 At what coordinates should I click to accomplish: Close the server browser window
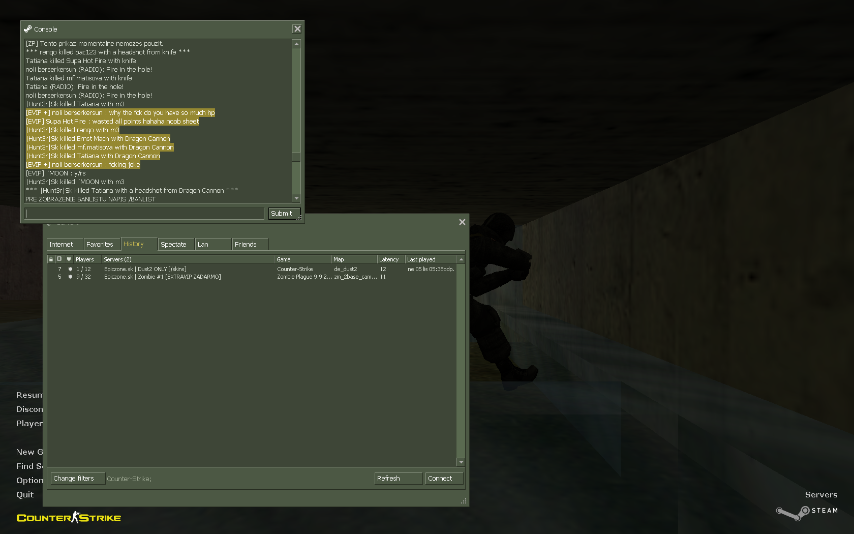coord(462,222)
